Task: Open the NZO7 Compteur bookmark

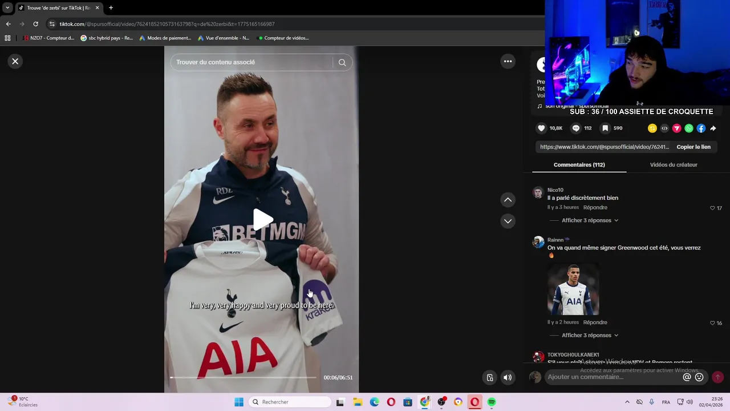Action: [x=49, y=38]
